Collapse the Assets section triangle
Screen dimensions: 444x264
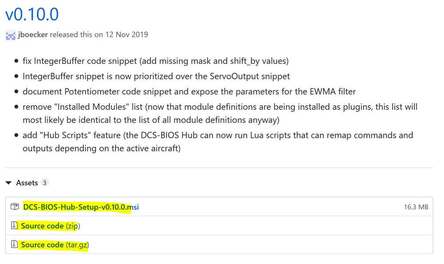point(8,183)
